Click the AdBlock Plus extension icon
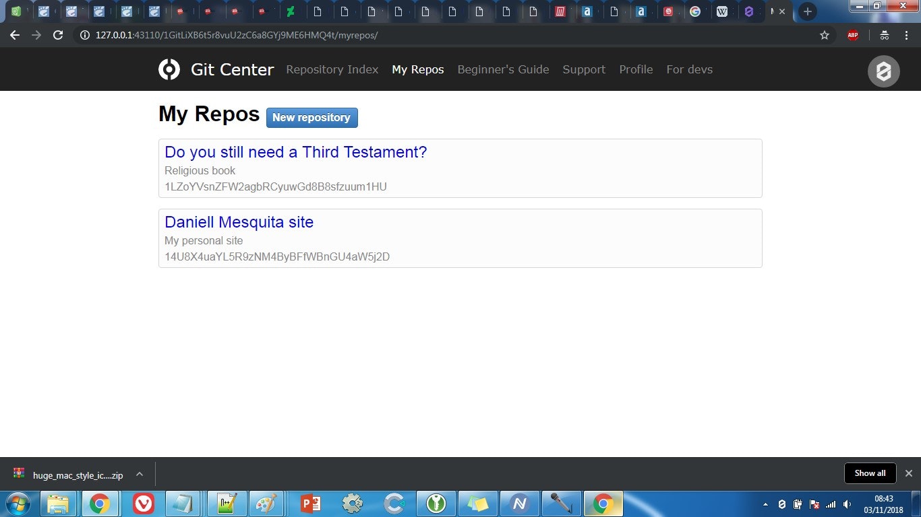This screenshot has height=517, width=921. pyautogui.click(x=852, y=35)
